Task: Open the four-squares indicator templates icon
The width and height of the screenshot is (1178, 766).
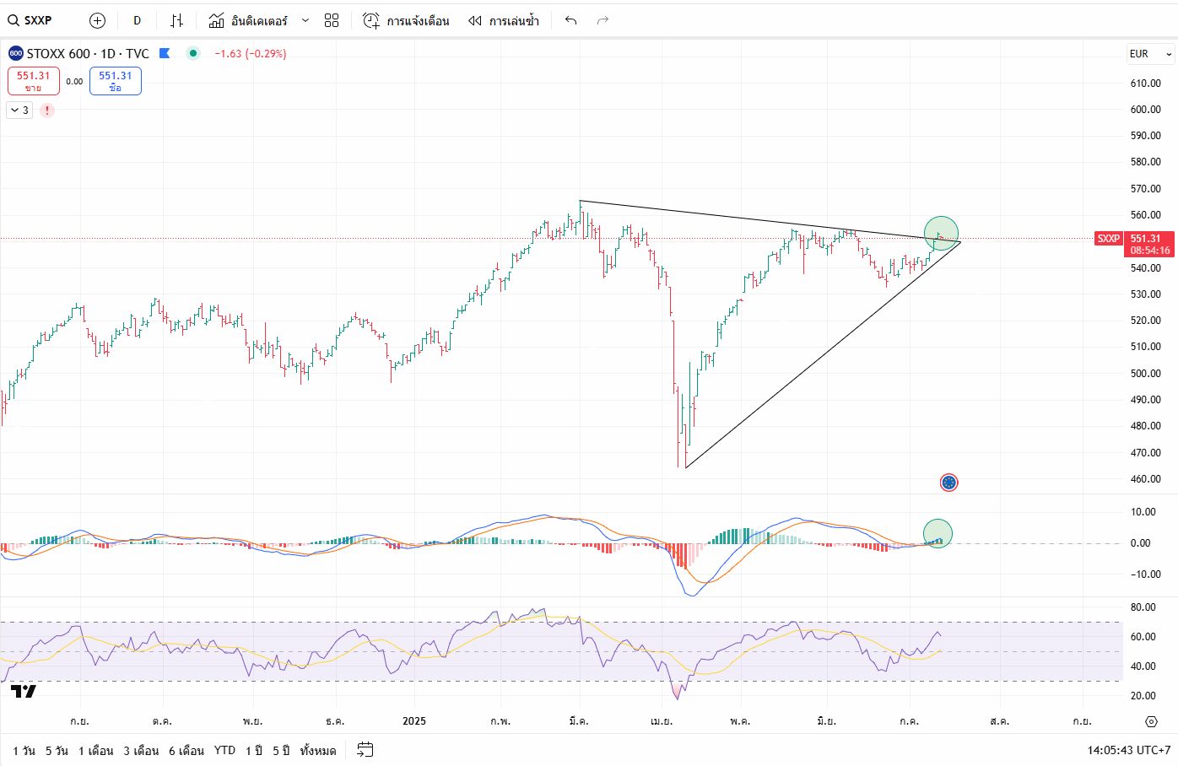Action: (x=332, y=20)
